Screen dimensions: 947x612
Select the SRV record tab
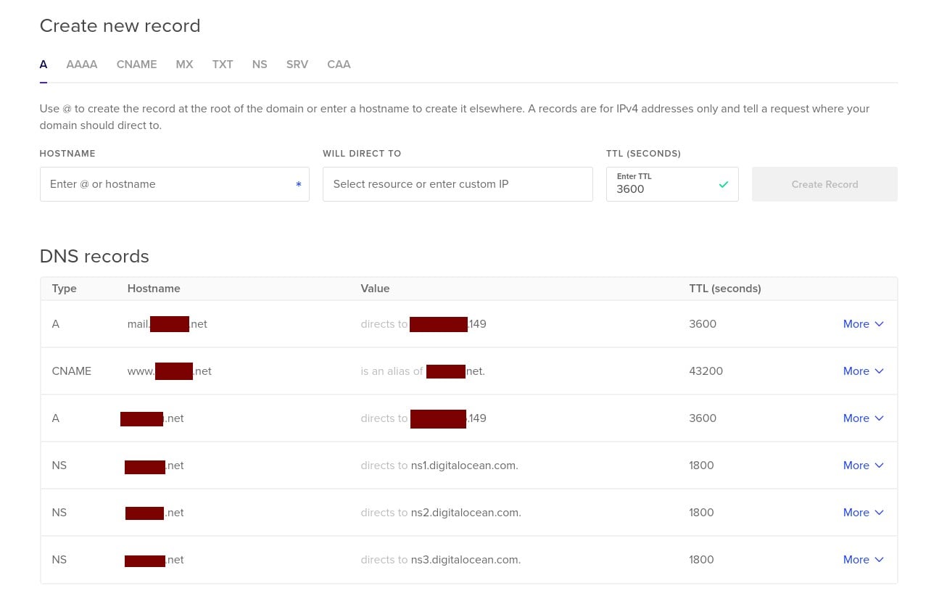click(297, 65)
